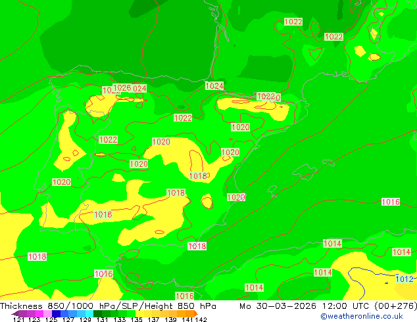Select the light pink legend swatch
Image resolution: width=417 pixels, height=322 pixels.
[x=47, y=313]
